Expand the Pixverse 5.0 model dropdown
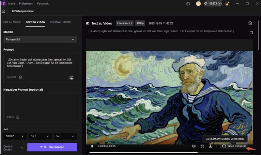The height and width of the screenshot is (155, 261). click(x=40, y=39)
